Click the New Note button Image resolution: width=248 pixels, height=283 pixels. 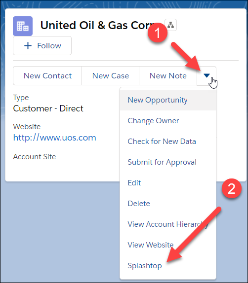(168, 75)
